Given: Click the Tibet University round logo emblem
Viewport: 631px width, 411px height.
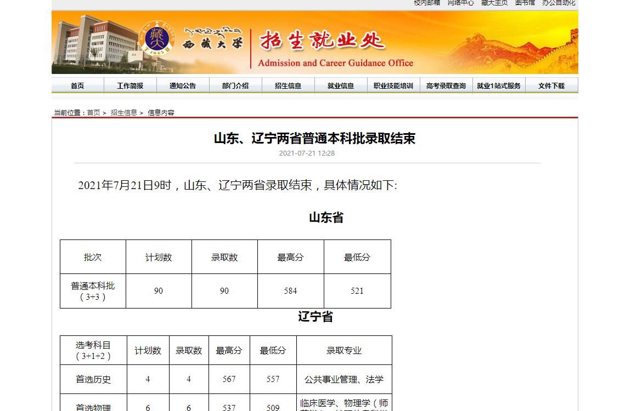Looking at the screenshot, I should (156, 39).
